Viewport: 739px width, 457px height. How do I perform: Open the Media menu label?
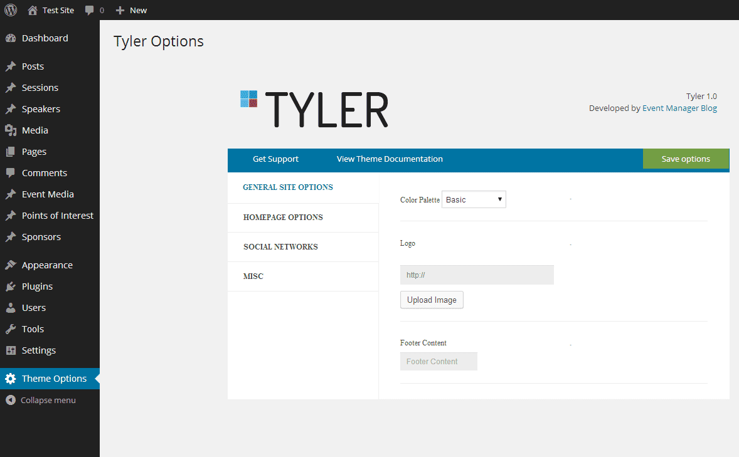tap(35, 130)
